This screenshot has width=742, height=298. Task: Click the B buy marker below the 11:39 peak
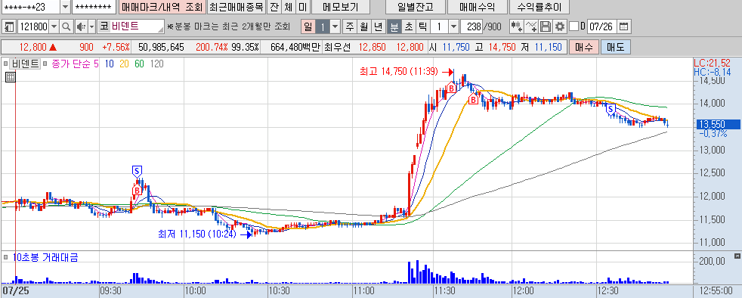472,100
